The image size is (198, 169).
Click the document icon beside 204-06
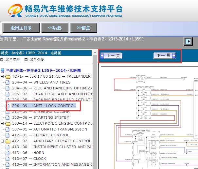click(x=8, y=88)
